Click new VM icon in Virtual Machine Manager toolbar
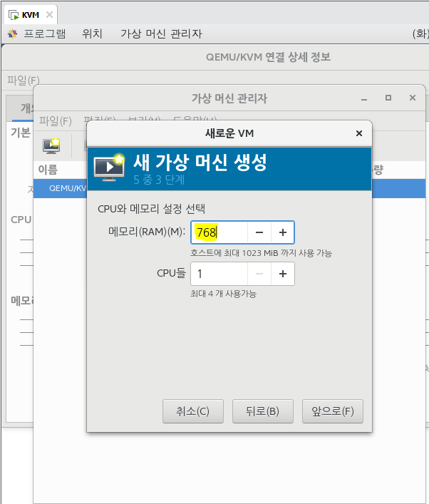Screen dimensions: 429x504 click(x=52, y=146)
